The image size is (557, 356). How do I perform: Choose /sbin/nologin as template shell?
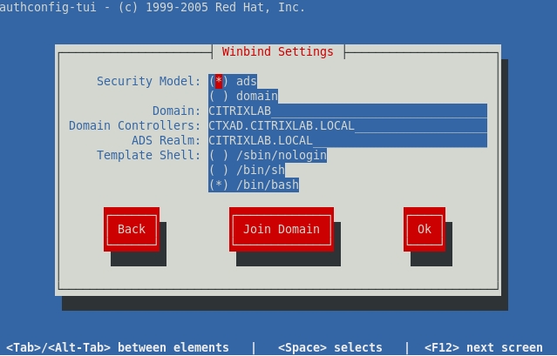(x=268, y=155)
